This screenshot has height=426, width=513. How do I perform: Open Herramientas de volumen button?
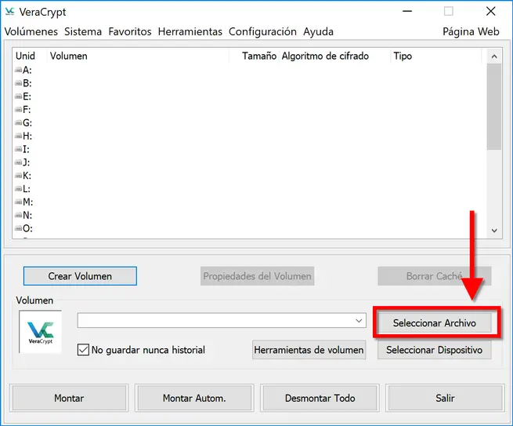[x=309, y=350]
